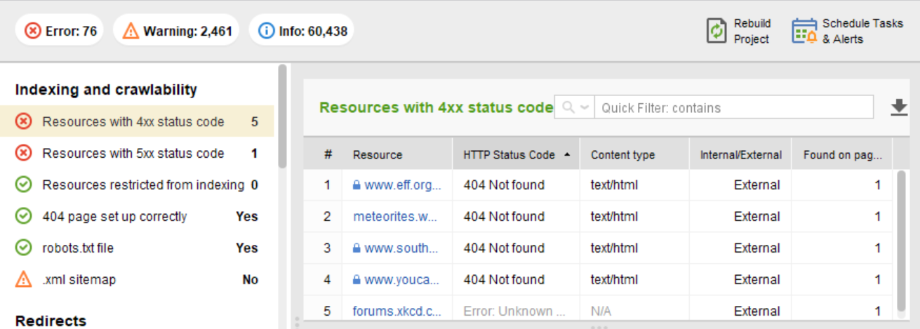Select Resources with 4xx status code
Image resolution: width=920 pixels, height=329 pixels.
(137, 121)
